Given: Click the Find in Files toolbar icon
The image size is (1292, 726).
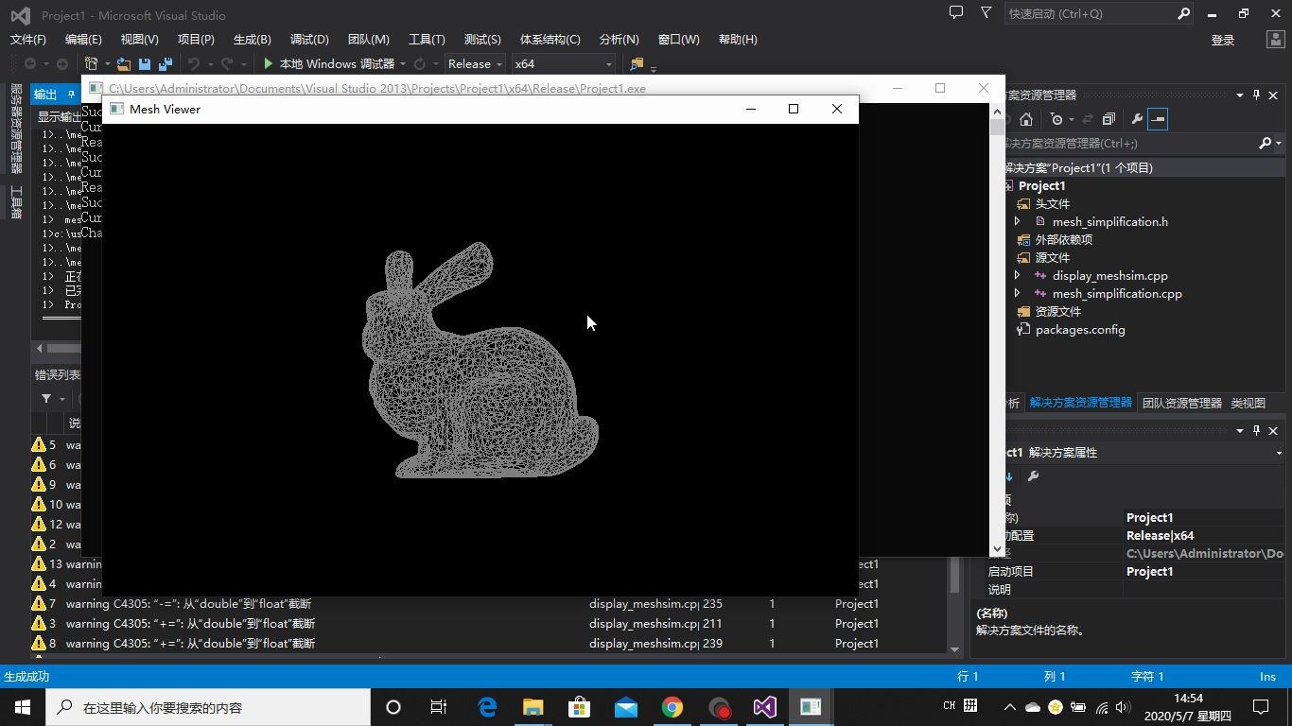Looking at the screenshot, I should [x=637, y=64].
